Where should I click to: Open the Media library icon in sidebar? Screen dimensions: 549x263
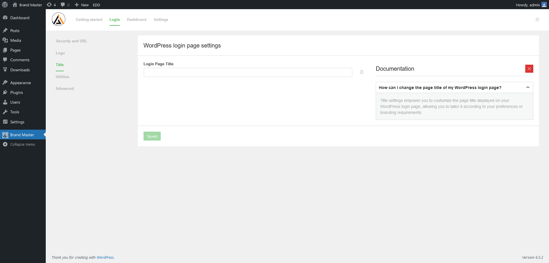click(5, 40)
